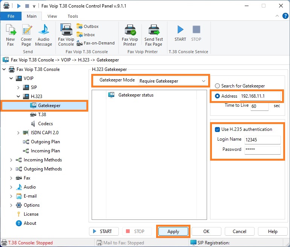Expand the Fax tree node
290x247 pixels.
click(x=11, y=178)
